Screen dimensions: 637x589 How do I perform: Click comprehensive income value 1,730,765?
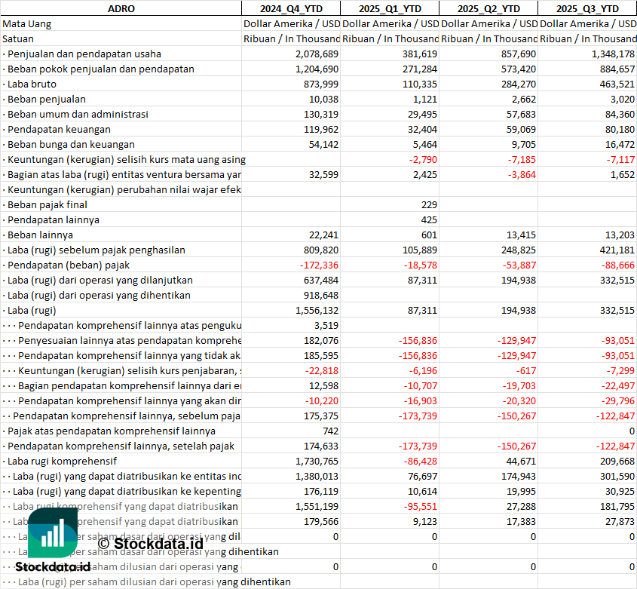point(317,461)
